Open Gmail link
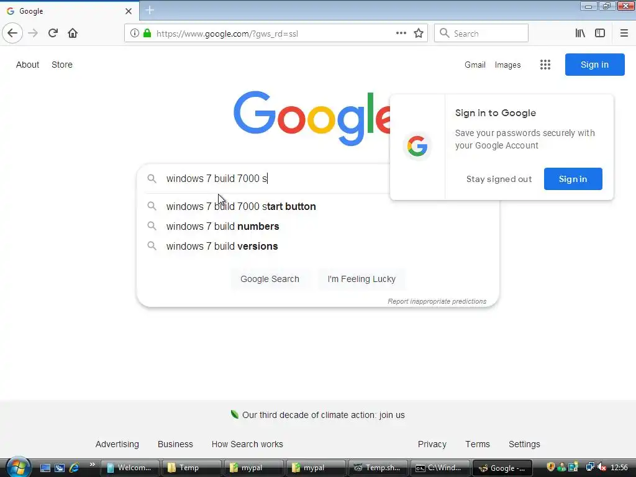636x477 pixels. (475, 65)
